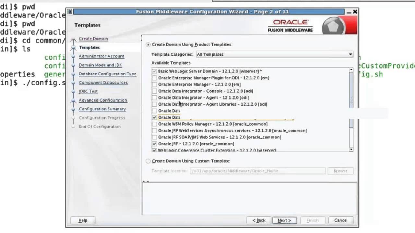Click the Help button
Image resolution: width=415 pixels, height=233 pixels.
(x=83, y=220)
